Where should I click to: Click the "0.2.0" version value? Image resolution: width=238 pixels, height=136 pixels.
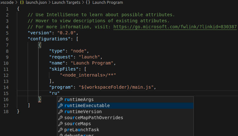(x=66, y=33)
